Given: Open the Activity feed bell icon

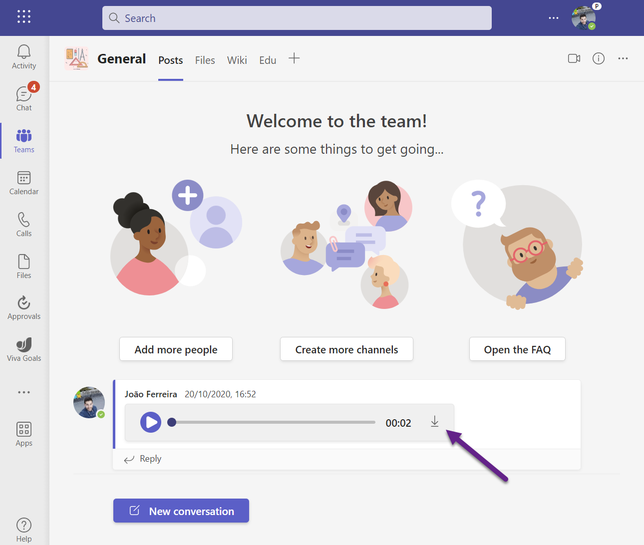Looking at the screenshot, I should tap(24, 57).
